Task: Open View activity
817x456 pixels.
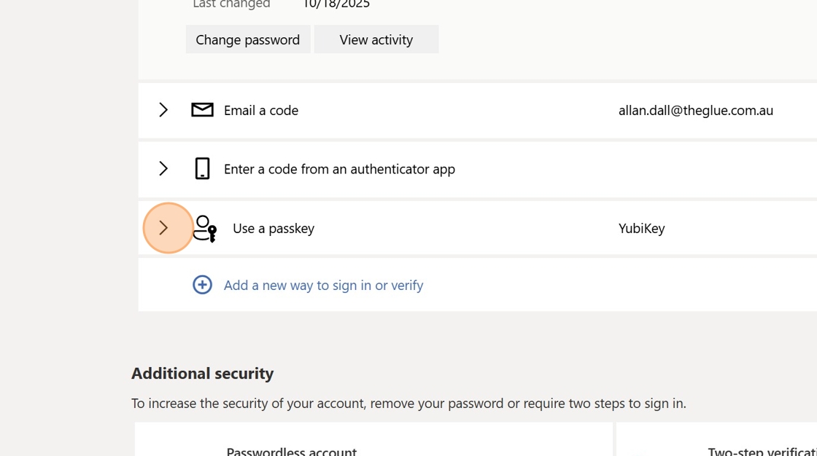Action: point(376,39)
